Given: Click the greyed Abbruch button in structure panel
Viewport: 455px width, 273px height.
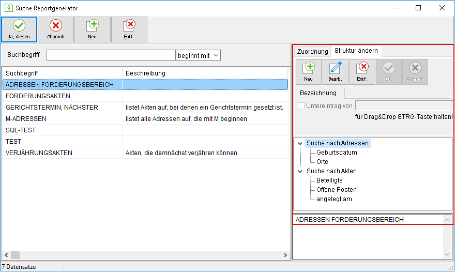Looking at the screenshot, I should pos(415,72).
